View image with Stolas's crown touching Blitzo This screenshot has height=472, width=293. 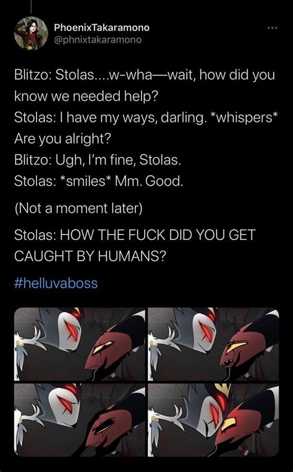tap(213, 419)
